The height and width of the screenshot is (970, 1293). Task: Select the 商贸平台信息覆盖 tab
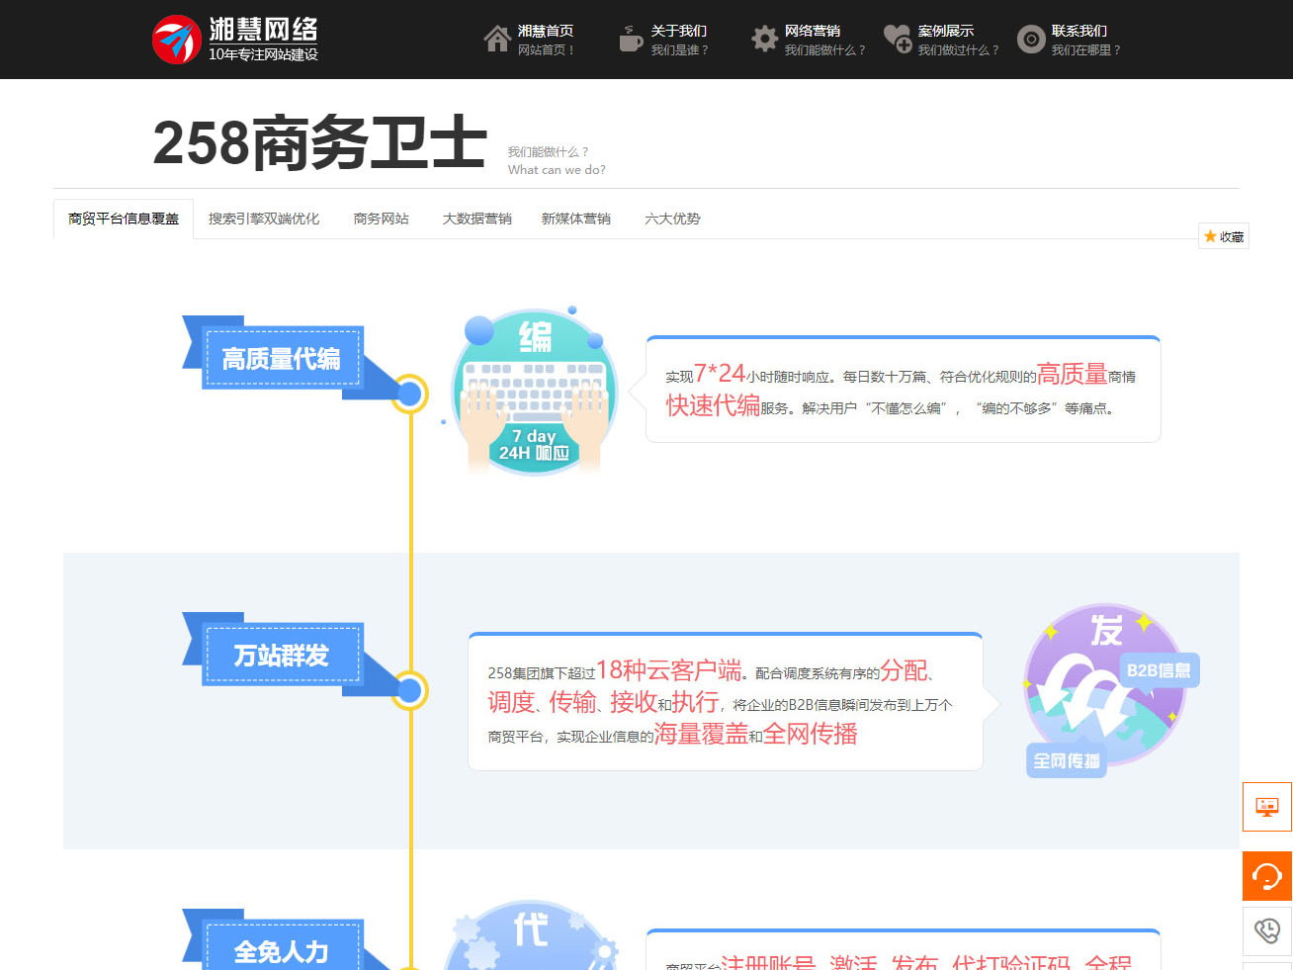pyautogui.click(x=124, y=219)
